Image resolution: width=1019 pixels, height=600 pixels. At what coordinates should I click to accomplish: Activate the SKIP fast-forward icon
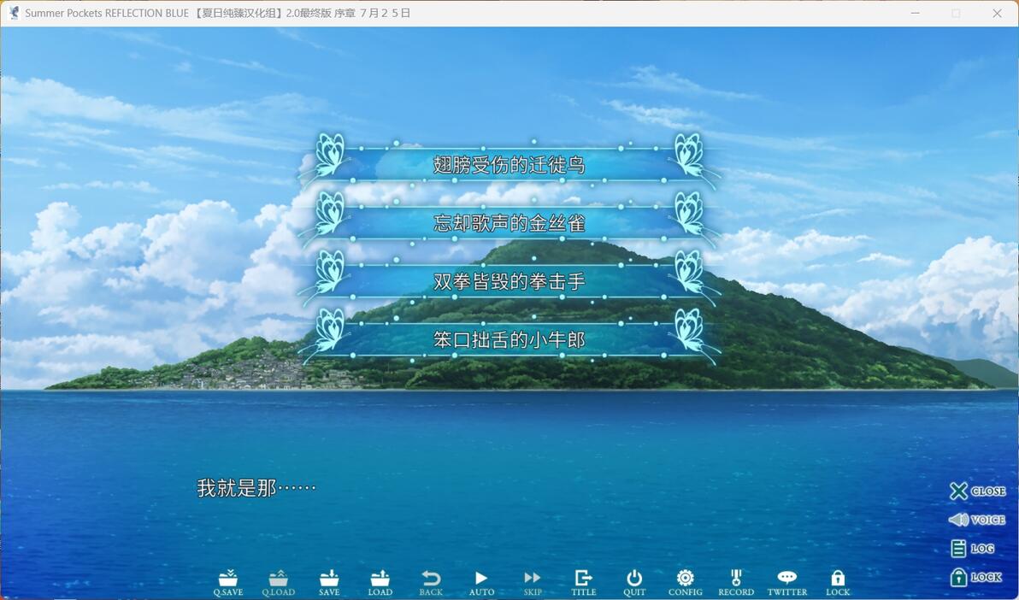pos(533,583)
